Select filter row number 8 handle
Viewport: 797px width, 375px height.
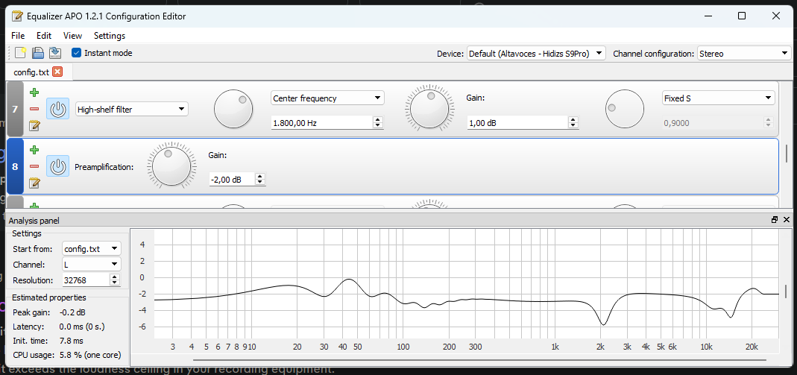click(15, 166)
